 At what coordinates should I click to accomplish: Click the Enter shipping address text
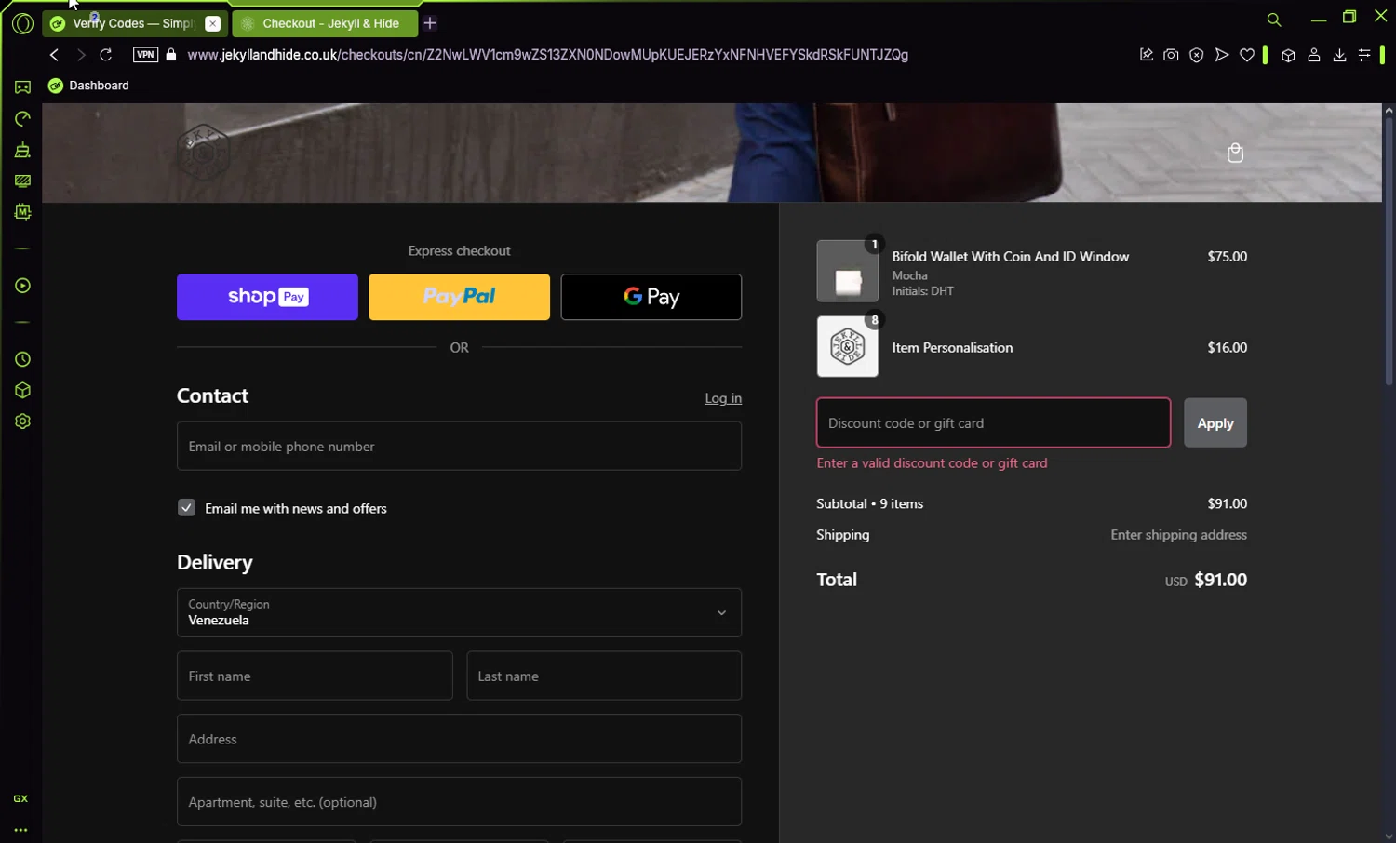click(x=1178, y=535)
